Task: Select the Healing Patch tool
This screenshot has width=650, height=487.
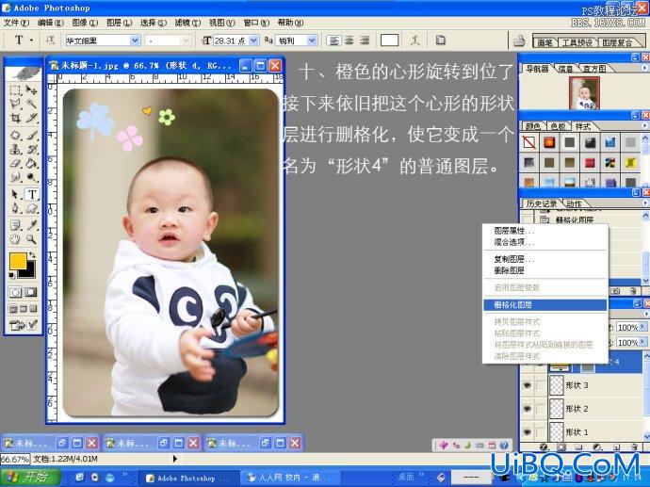Action: [x=15, y=136]
